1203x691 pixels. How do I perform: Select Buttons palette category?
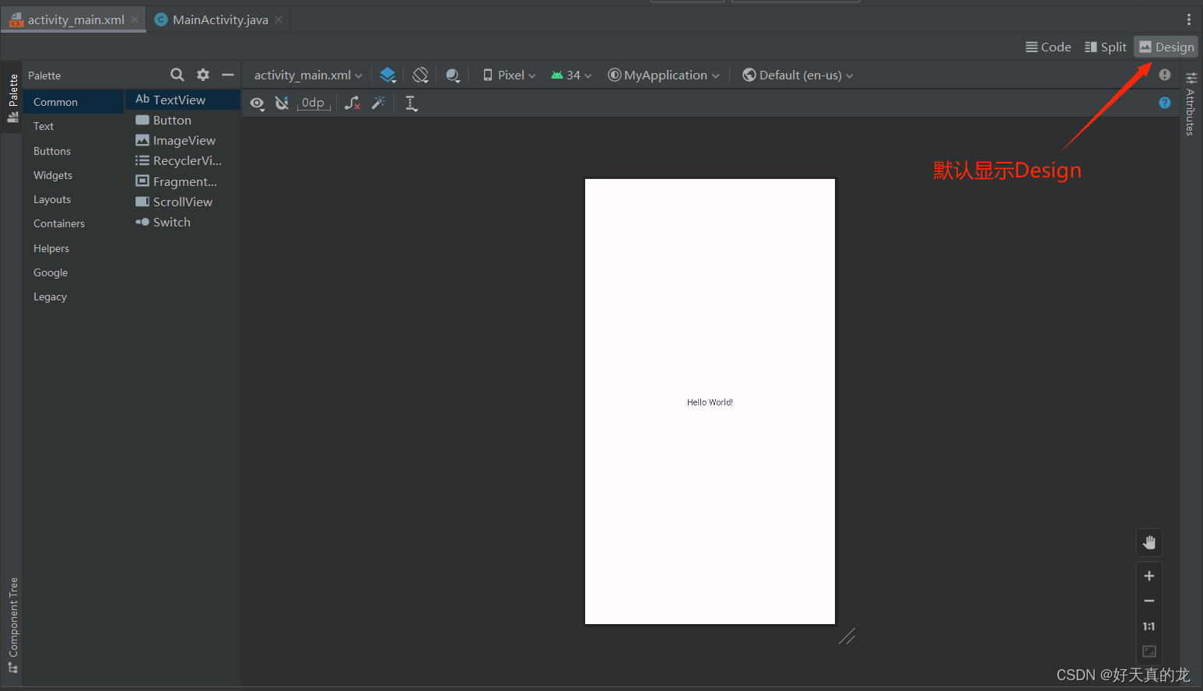(73, 151)
